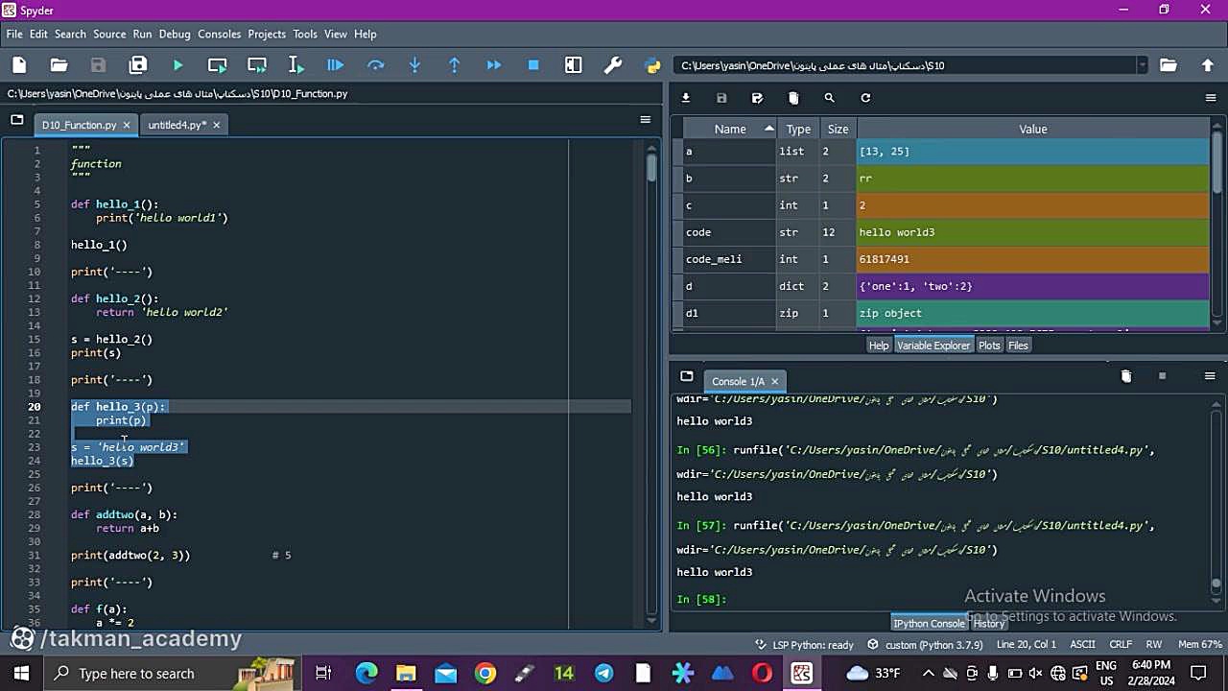Run current cell toolbar icon

218,65
